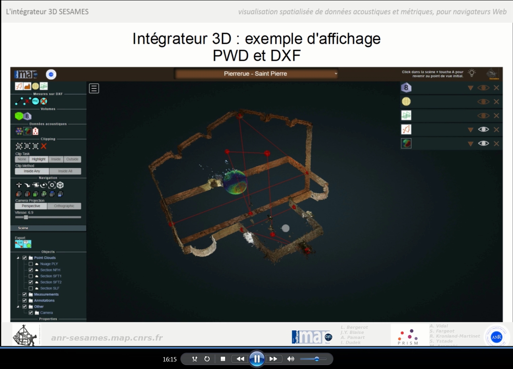
Task: Select the purple '8' volume icon under Volumes
Action: click(x=27, y=116)
